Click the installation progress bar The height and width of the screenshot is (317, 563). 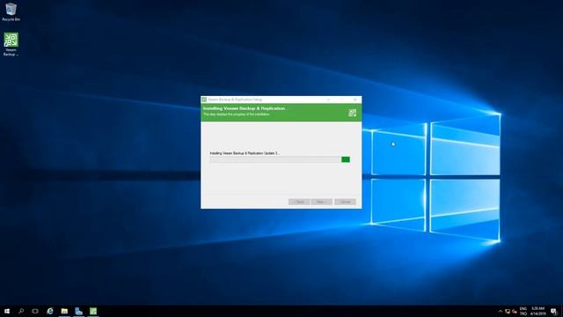coord(280,159)
